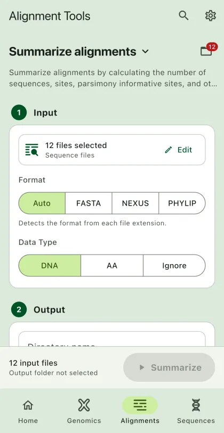Open the search magnifier icon

[x=183, y=15]
